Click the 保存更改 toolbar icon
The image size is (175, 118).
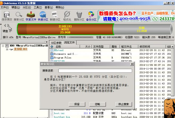(7, 16)
